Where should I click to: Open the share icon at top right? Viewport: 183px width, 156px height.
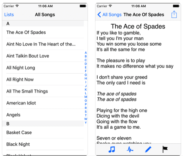pyautogui.click(x=174, y=15)
